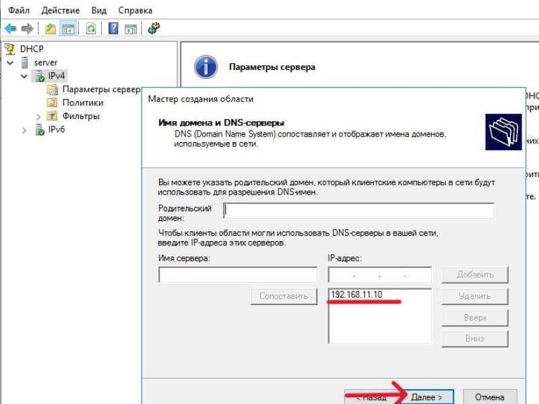539x404 pixels.
Task: Click the IP-адрес entry field
Action: coord(380,275)
